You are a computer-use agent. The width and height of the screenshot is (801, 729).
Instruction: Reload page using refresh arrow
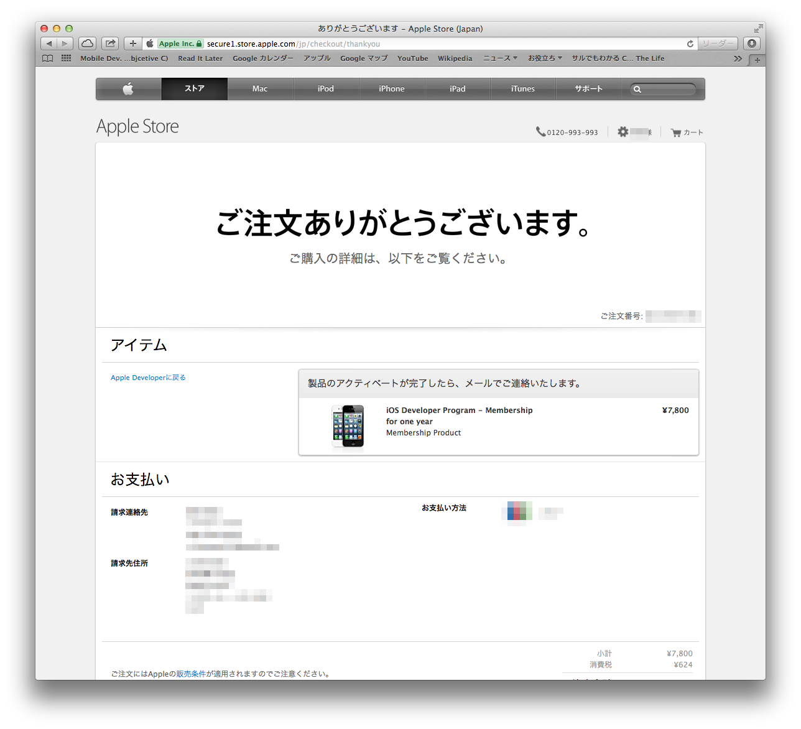coord(690,44)
